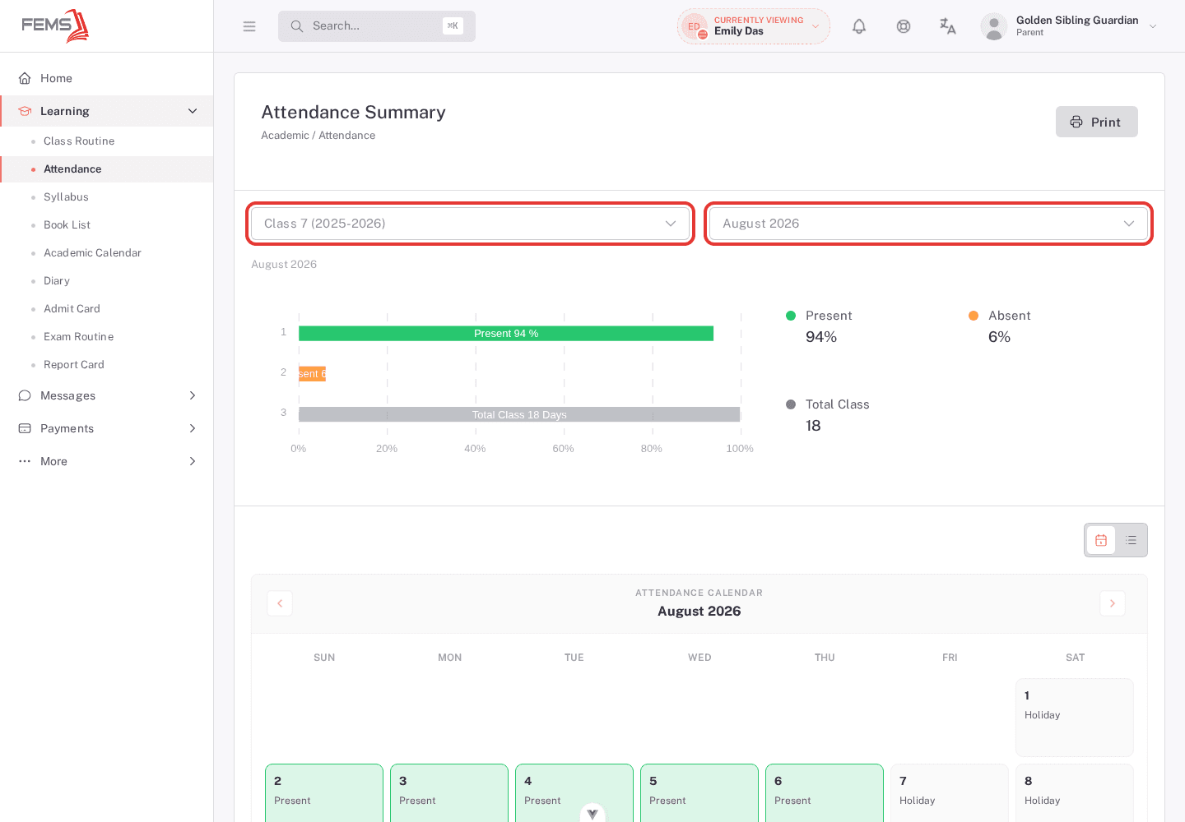Click the FEMS logo

55,26
